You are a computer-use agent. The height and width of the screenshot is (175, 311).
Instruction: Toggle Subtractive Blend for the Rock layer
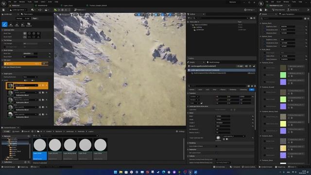click(x=15, y=110)
